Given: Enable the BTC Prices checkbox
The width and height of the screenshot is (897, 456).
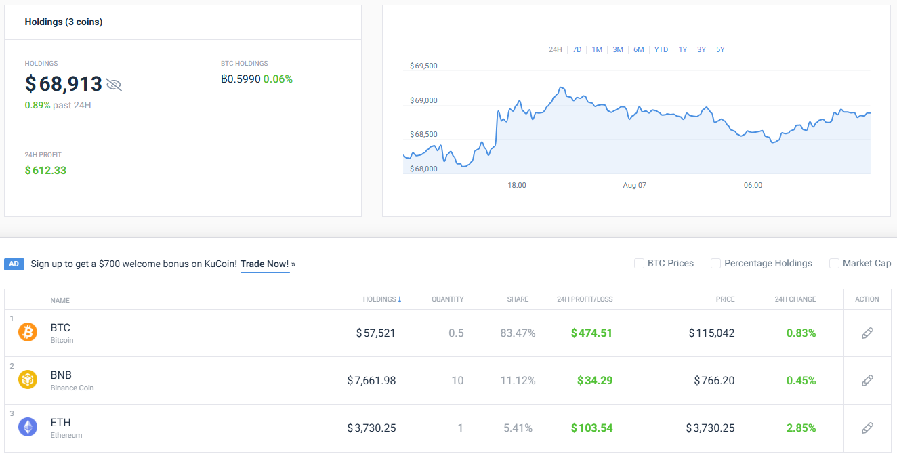Looking at the screenshot, I should tap(639, 263).
